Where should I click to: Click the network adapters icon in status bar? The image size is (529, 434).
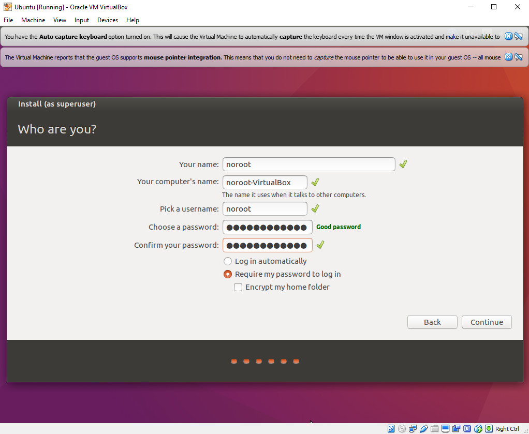413,429
